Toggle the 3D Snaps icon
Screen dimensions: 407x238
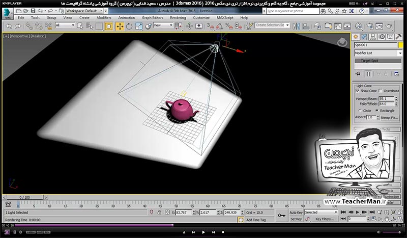pos(210,27)
